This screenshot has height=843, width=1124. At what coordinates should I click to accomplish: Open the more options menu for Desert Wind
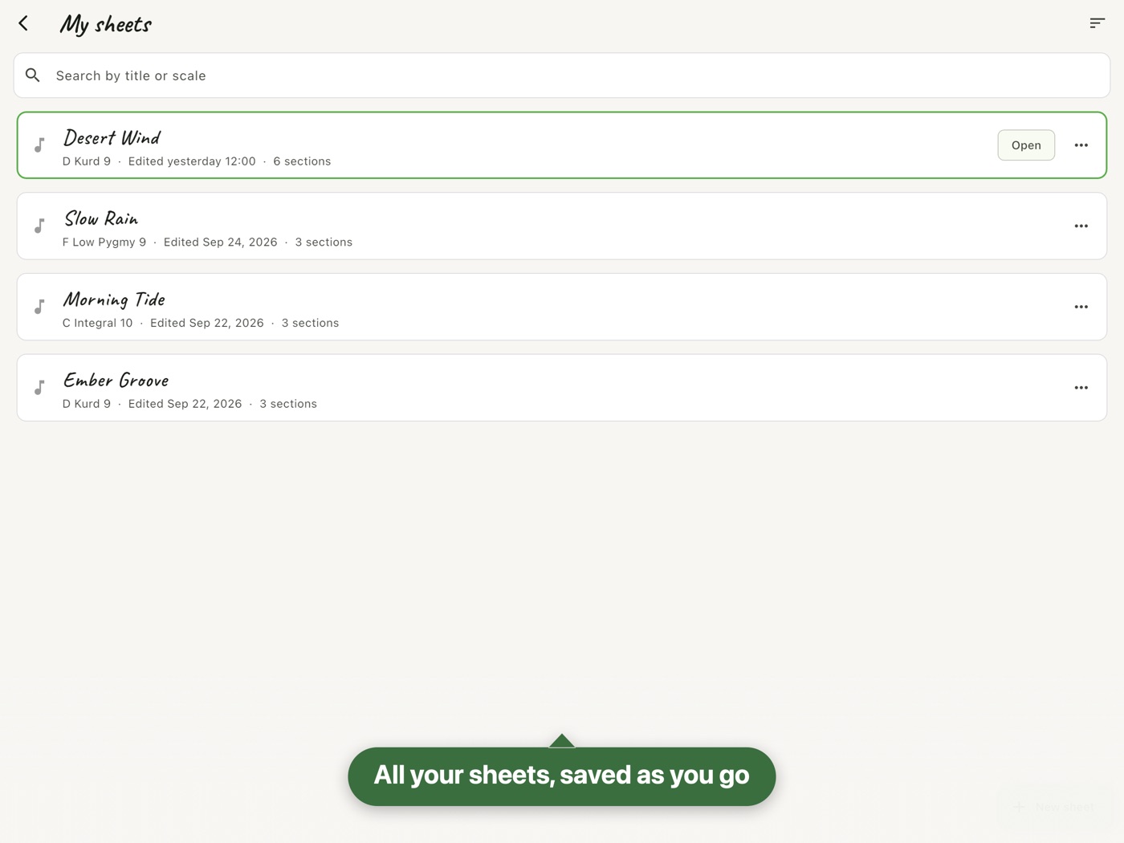click(1081, 145)
